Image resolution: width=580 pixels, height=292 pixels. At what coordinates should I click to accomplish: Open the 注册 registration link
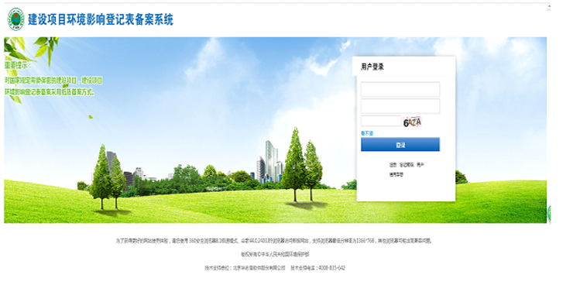tap(393, 165)
